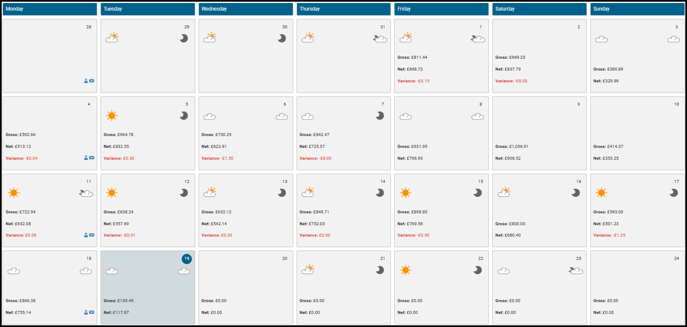Click the cloudy night icon on day 23
This screenshot has width=687, height=327.
576,270
